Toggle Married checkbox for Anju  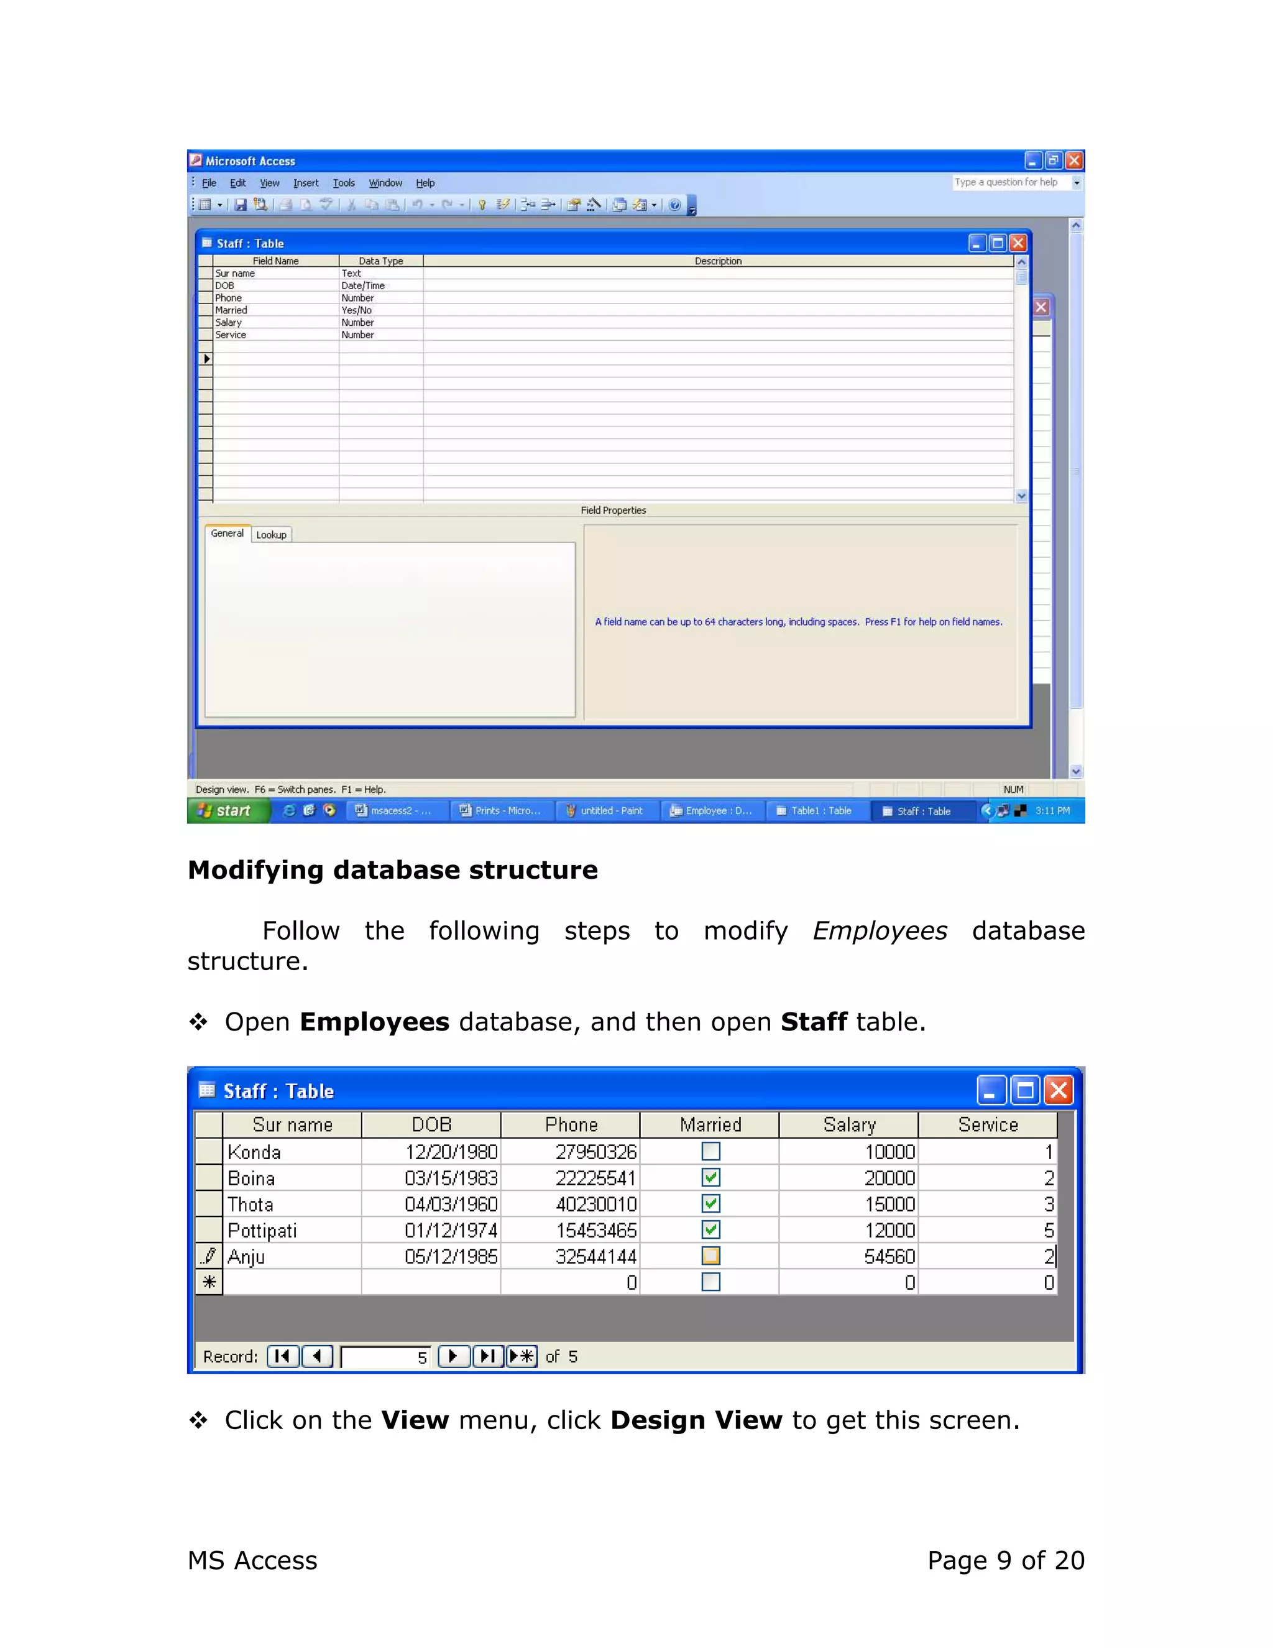point(710,1256)
